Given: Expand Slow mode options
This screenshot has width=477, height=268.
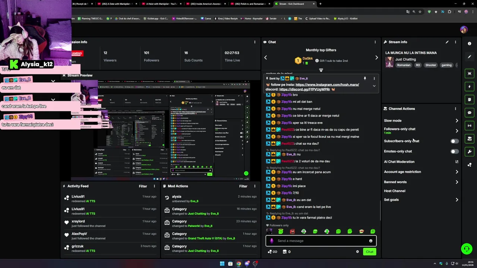Looking at the screenshot, I should tap(457, 121).
